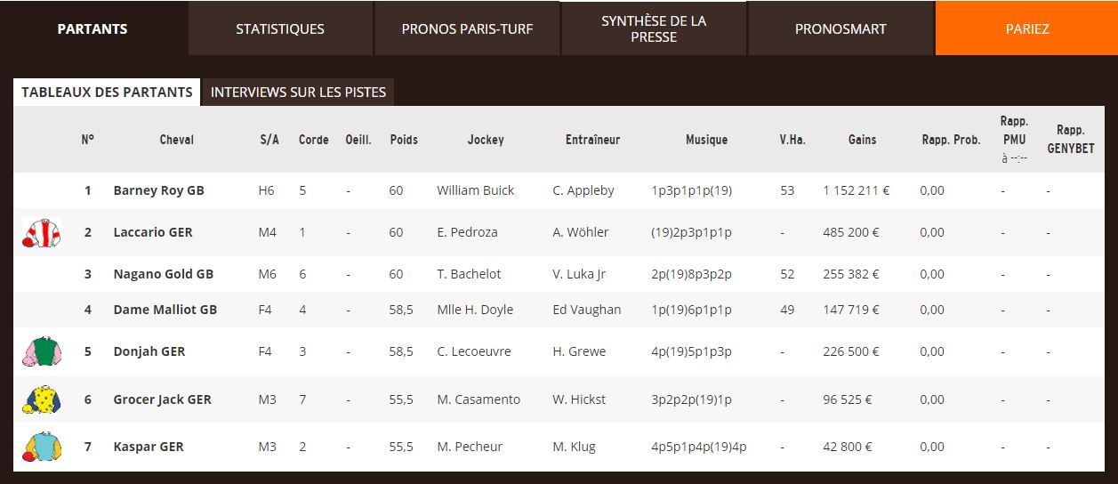Viewport: 1118px width, 484px height.
Task: Click Grocer Jack's yellow dotted jockey silk
Action: 41,399
